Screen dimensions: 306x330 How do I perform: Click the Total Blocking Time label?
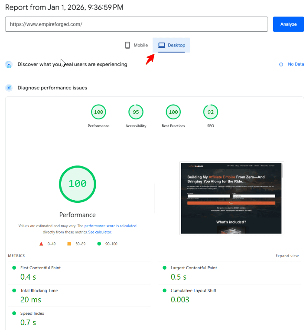click(39, 290)
